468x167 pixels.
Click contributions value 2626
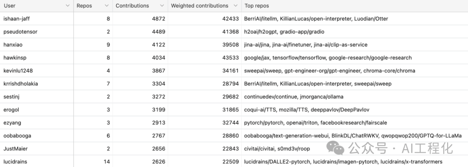159,162
